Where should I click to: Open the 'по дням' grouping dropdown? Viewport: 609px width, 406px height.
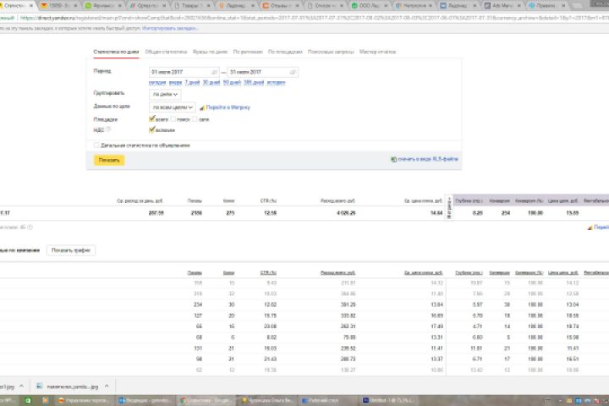(165, 95)
